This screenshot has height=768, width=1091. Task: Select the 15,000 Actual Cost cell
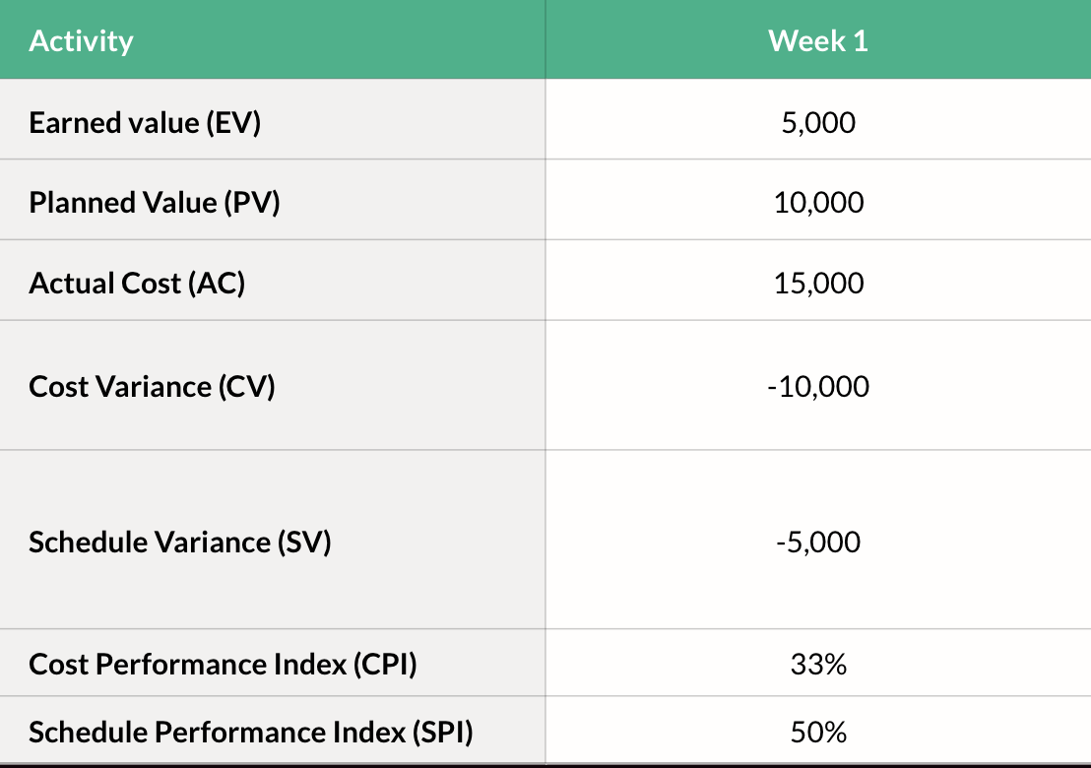click(817, 284)
